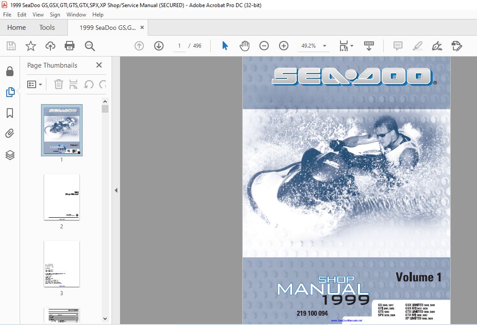Rotate page counterclockwise in thumbnails panel

click(x=89, y=84)
